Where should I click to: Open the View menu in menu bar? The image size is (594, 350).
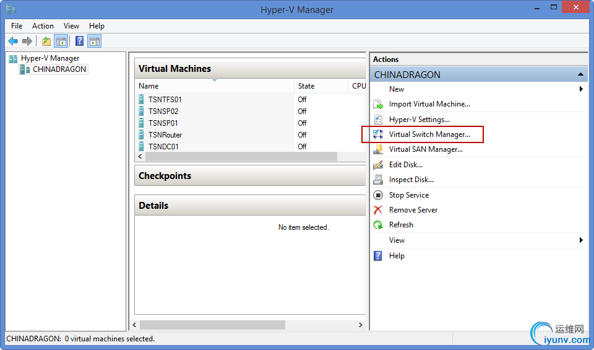point(71,26)
